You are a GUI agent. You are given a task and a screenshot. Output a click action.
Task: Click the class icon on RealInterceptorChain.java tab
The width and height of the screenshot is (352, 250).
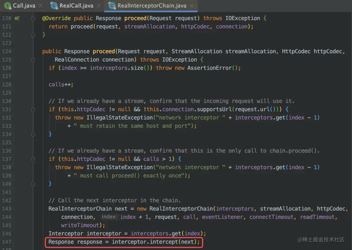[x=112, y=6]
